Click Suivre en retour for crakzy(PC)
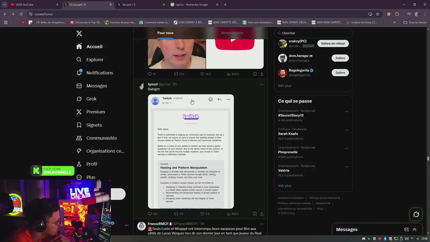The width and height of the screenshot is (430, 242). 333,43
